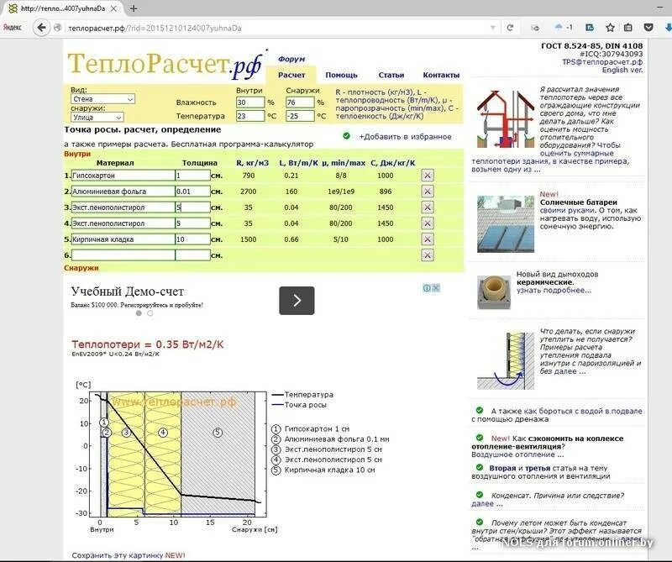Click the temperature graph chart image
The image size is (672, 562).
176,455
